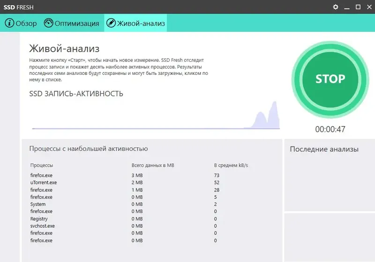Click the SSD write activity graph
Image resolution: width=375 pixels, height=262 pixels.
tap(156, 115)
